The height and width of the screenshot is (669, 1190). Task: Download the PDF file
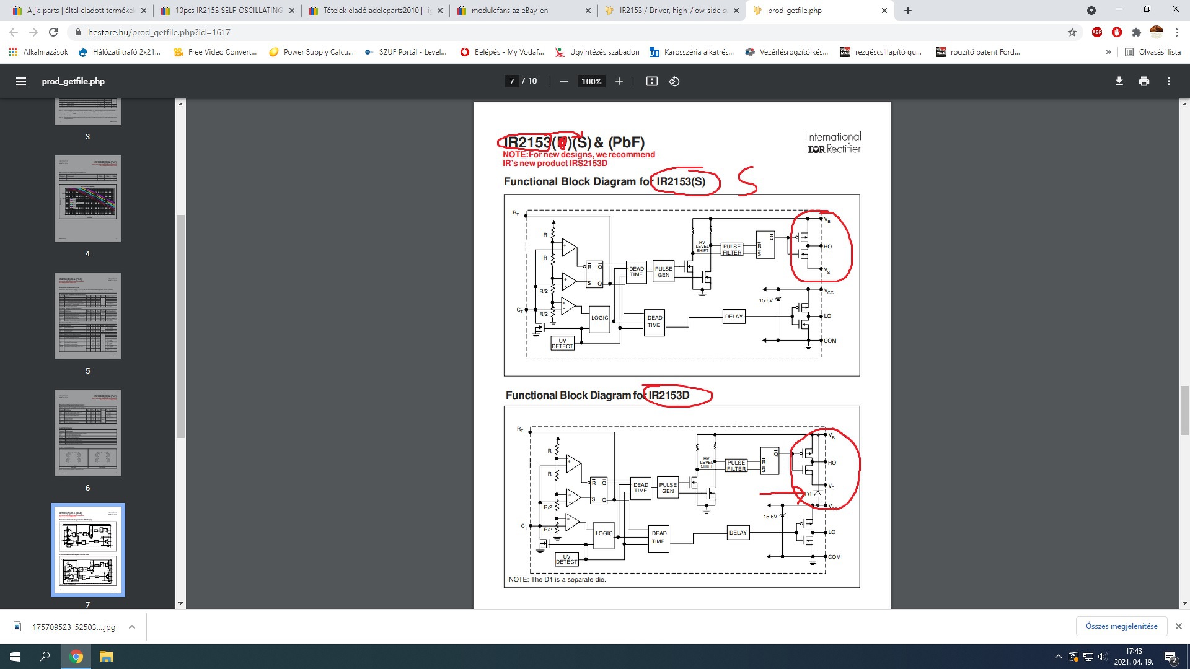pyautogui.click(x=1119, y=81)
